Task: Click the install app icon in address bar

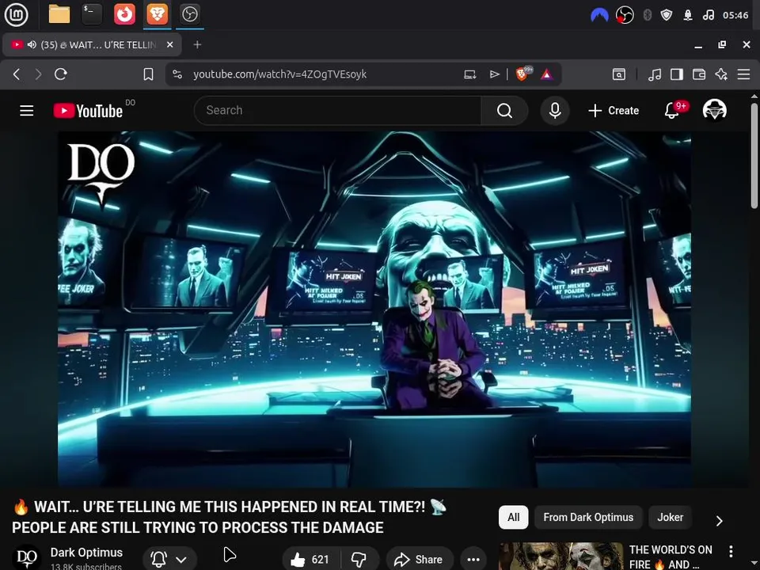Action: click(x=469, y=74)
